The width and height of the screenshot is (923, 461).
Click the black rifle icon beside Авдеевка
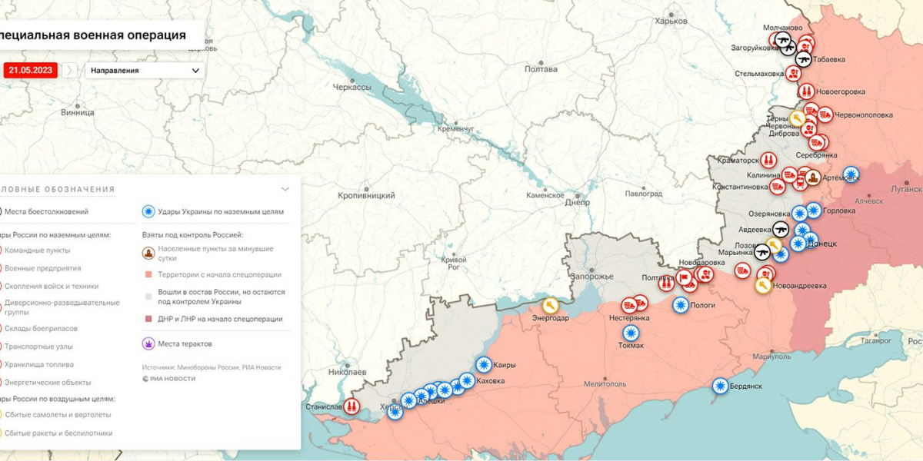pyautogui.click(x=781, y=229)
